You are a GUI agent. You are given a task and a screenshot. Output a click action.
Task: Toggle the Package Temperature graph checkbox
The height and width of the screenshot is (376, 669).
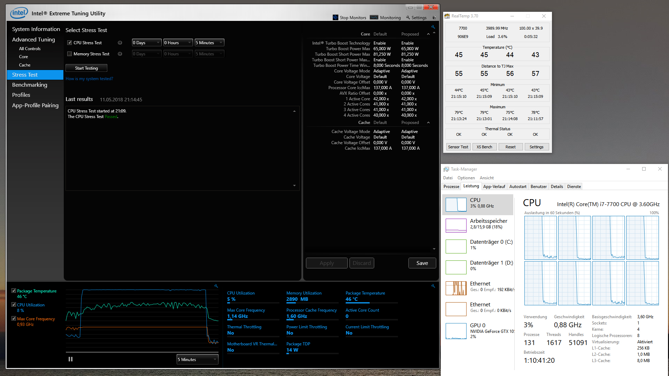click(x=14, y=291)
